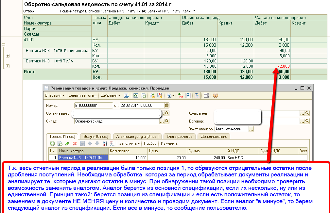The image size is (330, 213).
Task: Delete the row with red X icon
Action: tap(75, 143)
